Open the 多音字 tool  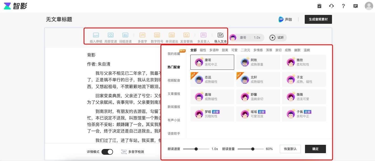142,38
